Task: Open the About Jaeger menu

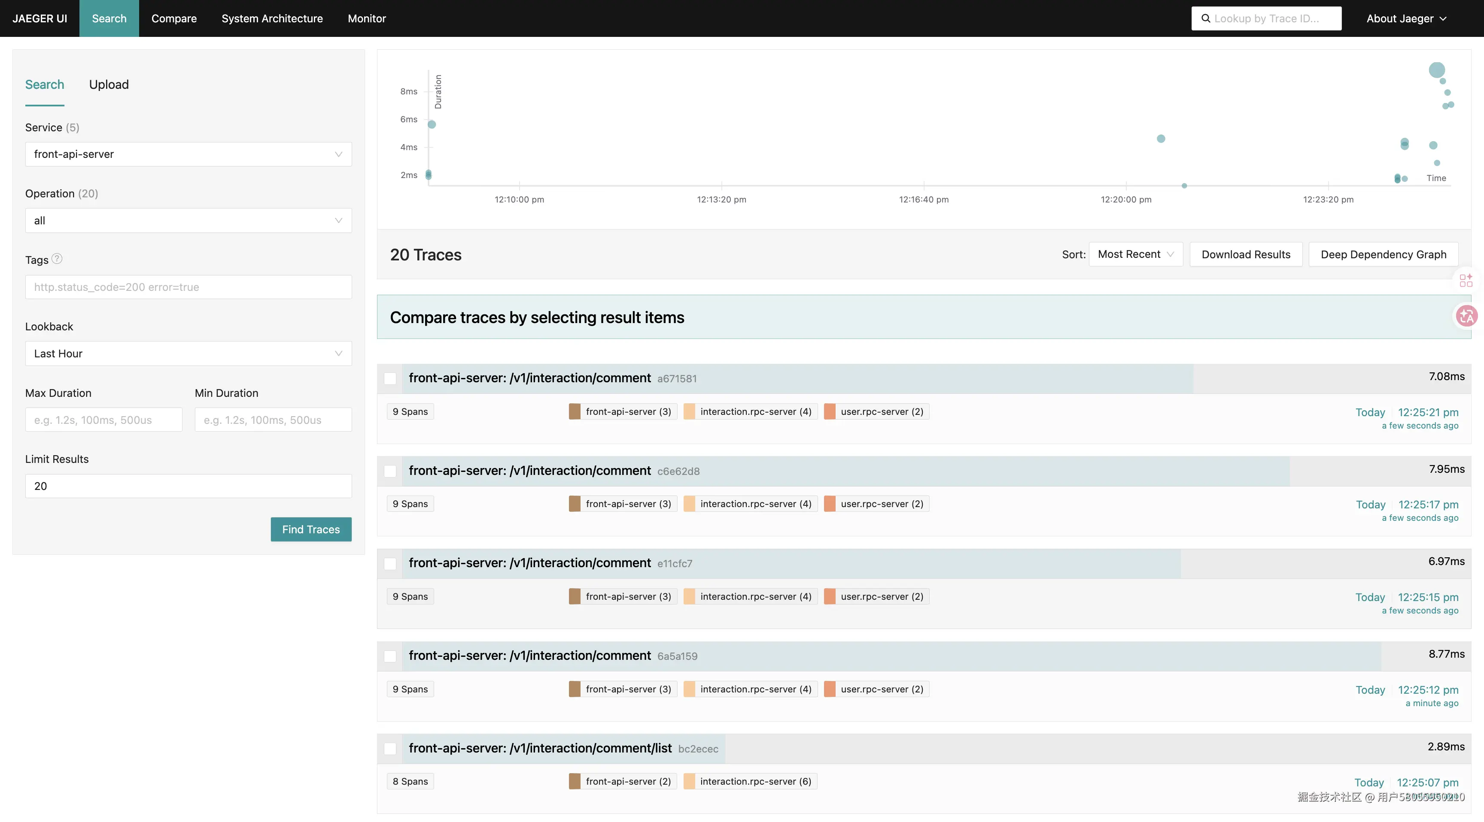Action: coord(1406,18)
